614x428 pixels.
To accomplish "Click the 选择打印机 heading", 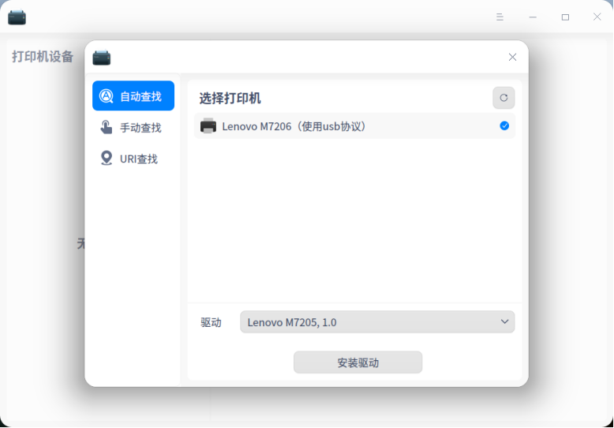I will pyautogui.click(x=230, y=99).
